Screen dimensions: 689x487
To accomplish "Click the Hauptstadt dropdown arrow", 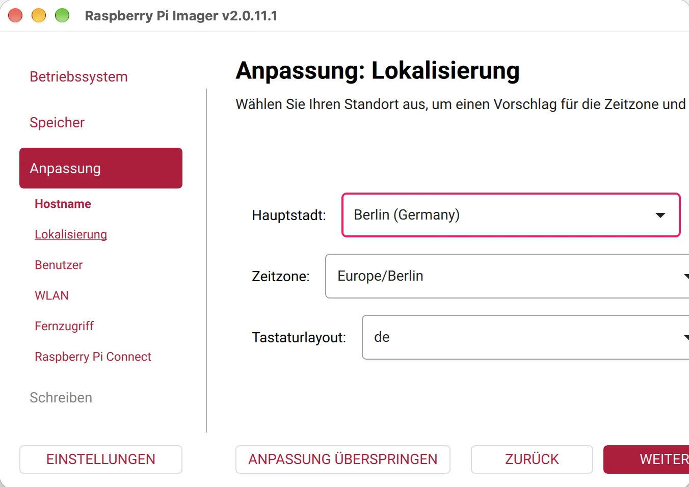I will [x=660, y=215].
